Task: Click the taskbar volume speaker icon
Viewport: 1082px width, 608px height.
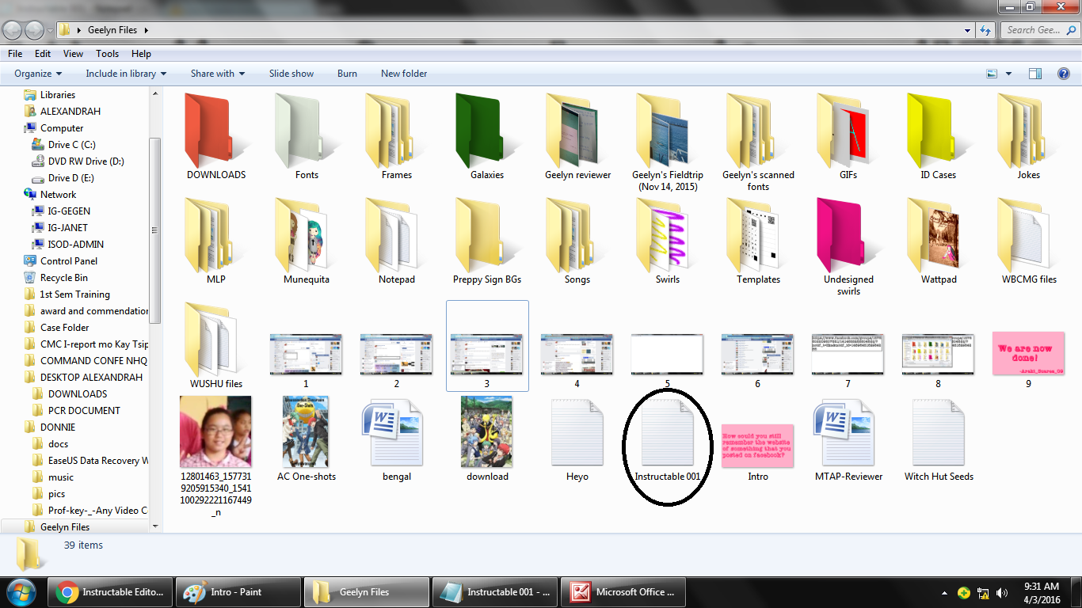Action: pos(1003,593)
